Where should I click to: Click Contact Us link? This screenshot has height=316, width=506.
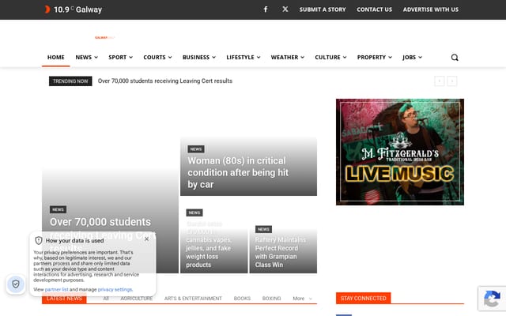point(374,9)
